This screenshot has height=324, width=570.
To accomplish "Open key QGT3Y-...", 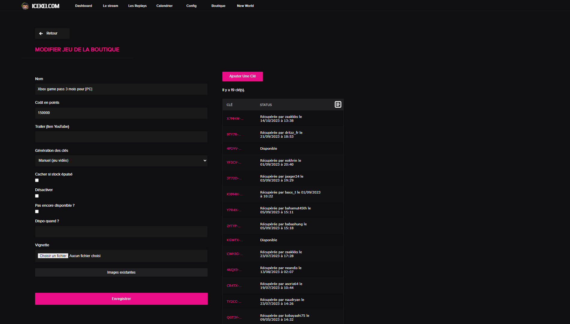I will click(234, 317).
